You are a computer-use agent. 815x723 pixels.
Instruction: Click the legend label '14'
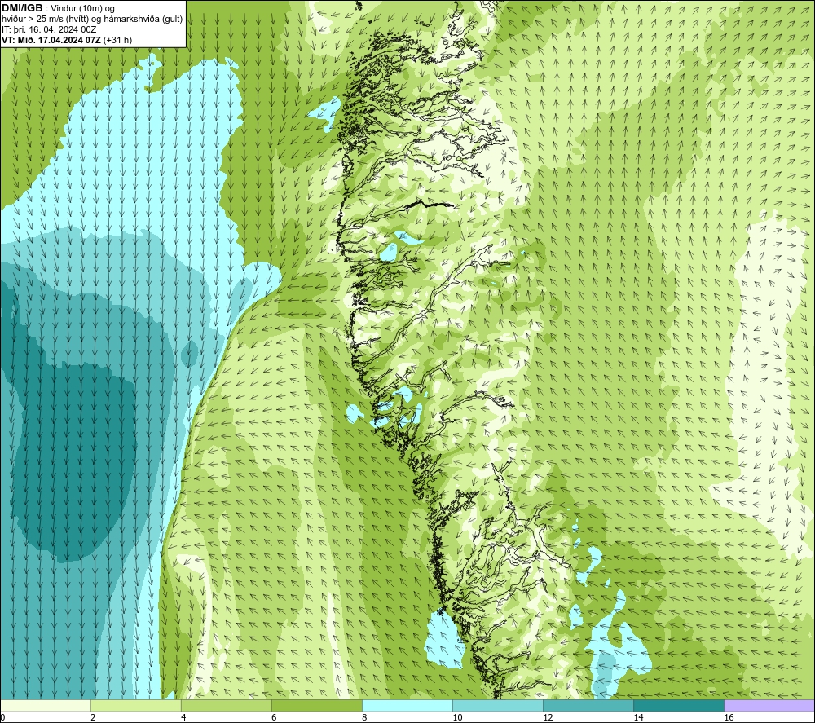638,718
